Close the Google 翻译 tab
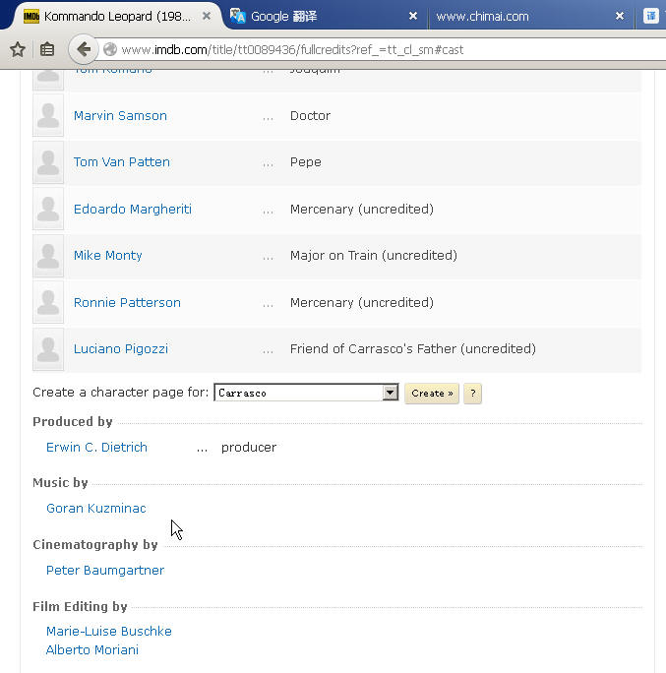 point(413,16)
